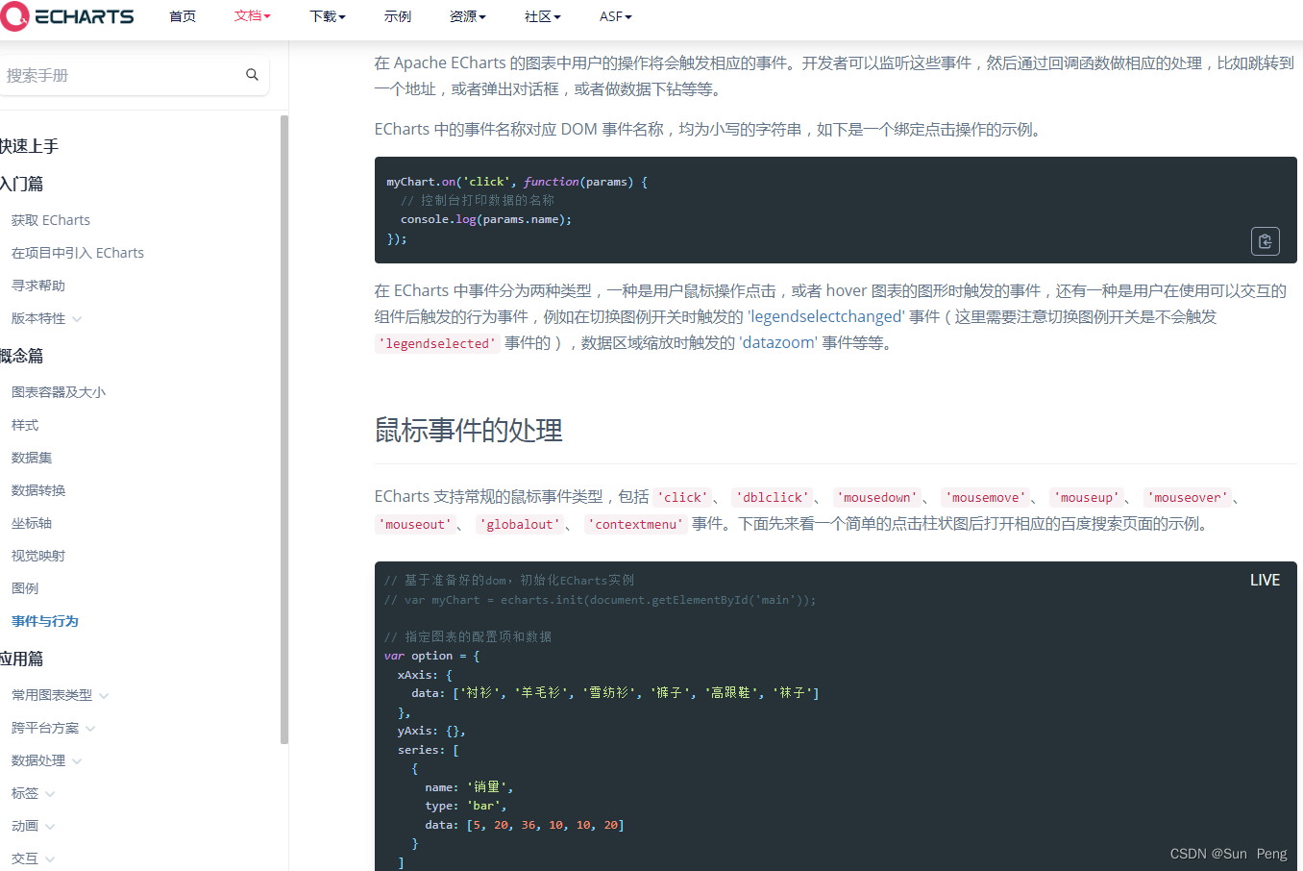Image resolution: width=1303 pixels, height=871 pixels.
Task: Click the 'dblclick' inline code tag
Action: 774,497
